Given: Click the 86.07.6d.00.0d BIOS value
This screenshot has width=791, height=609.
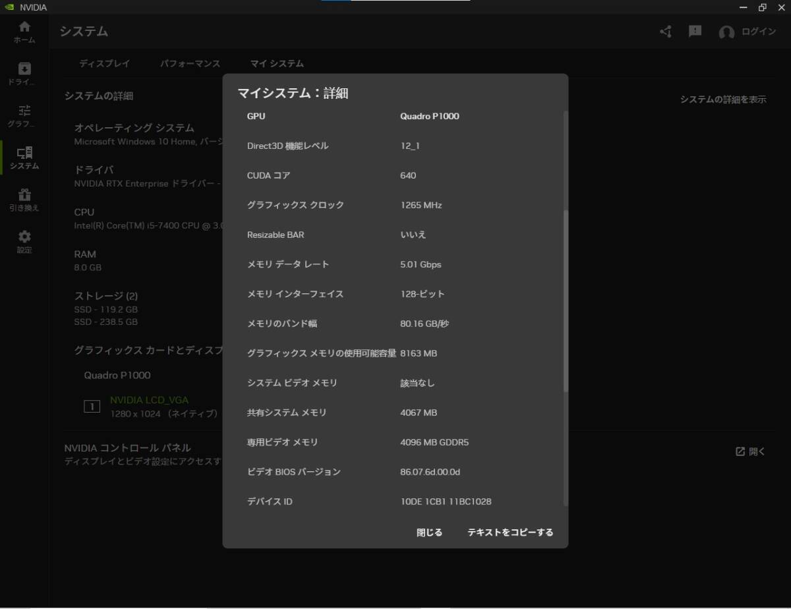Looking at the screenshot, I should (x=430, y=472).
